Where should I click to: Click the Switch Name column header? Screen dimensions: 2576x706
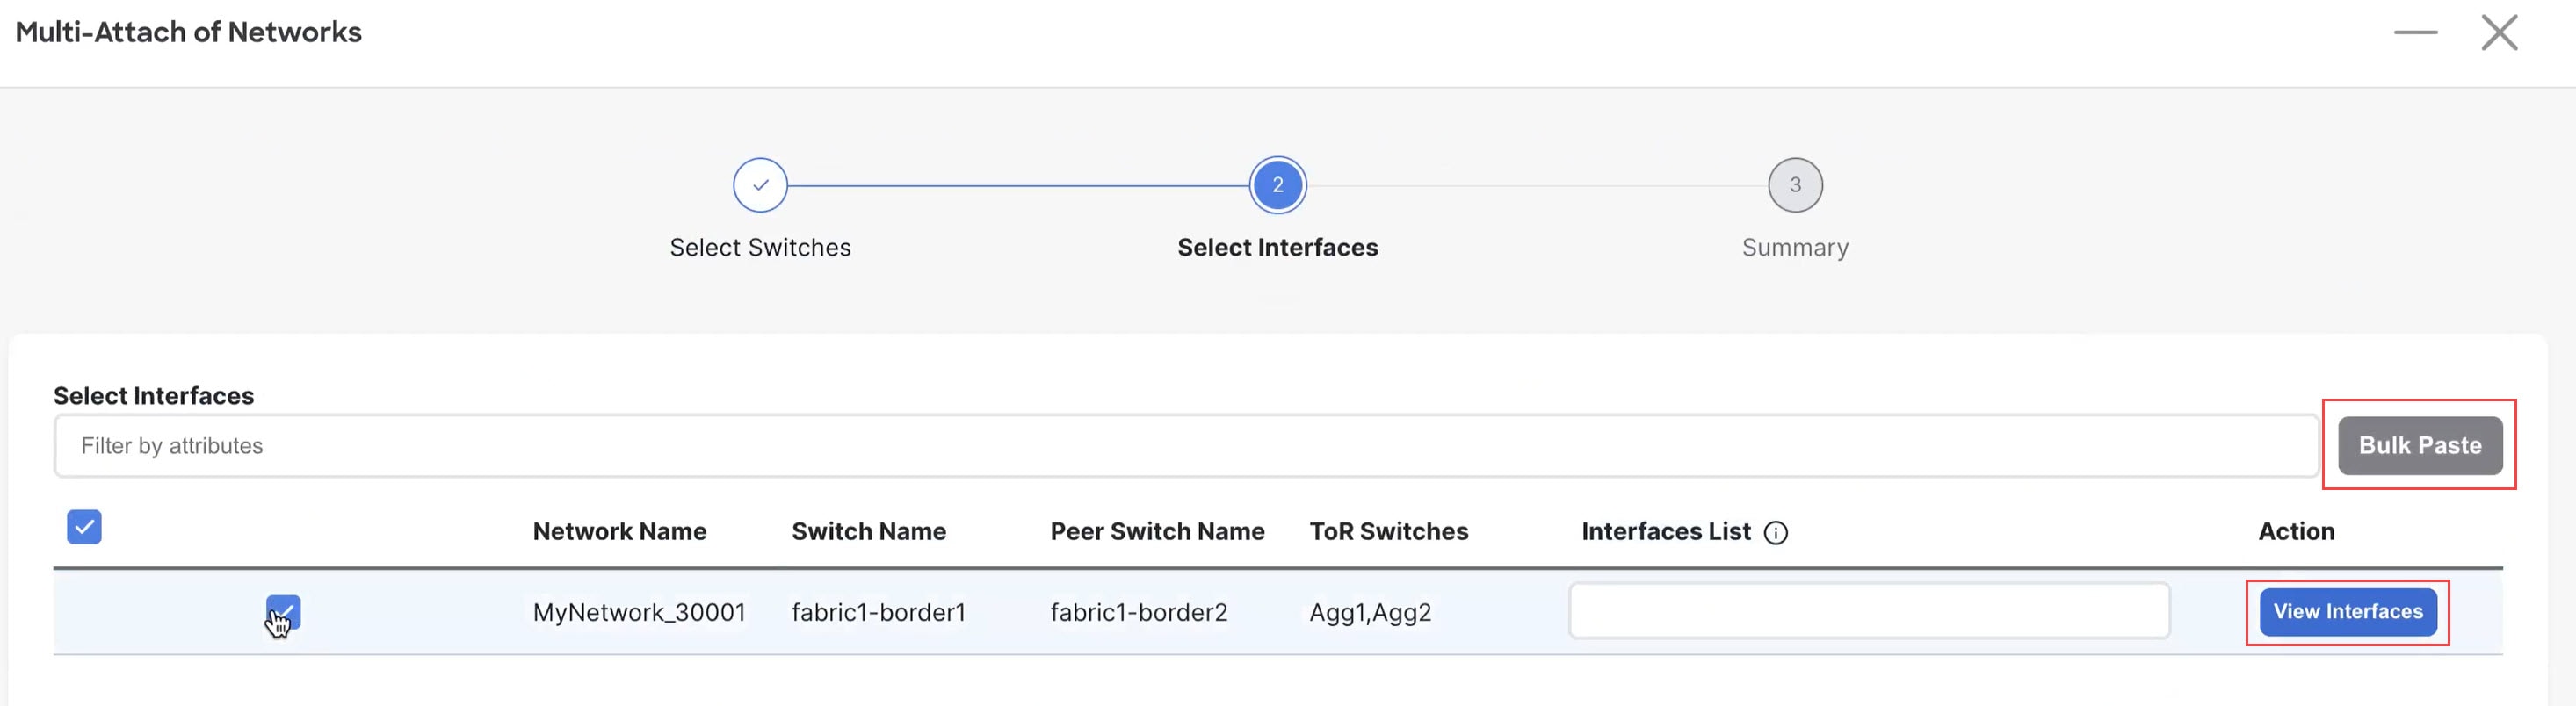pyautogui.click(x=868, y=531)
